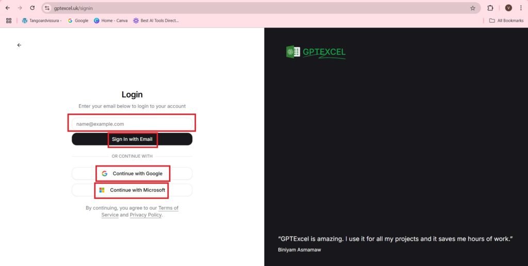Click the Biniyam Asmamaw name text
Image resolution: width=528 pixels, height=266 pixels.
tap(300, 250)
